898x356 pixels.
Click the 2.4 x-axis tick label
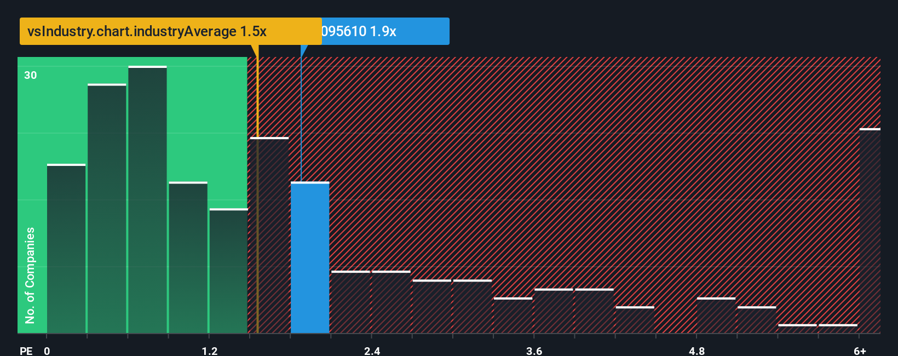coord(372,351)
